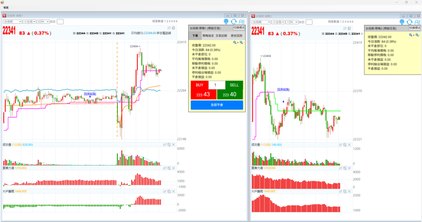
Task: Set window count to 4 in 策略2 window
Action: point(348,22)
